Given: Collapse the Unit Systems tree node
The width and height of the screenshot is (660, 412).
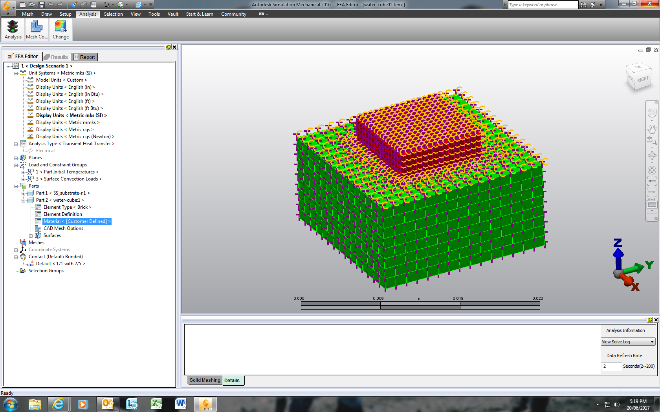Looking at the screenshot, I should point(16,73).
